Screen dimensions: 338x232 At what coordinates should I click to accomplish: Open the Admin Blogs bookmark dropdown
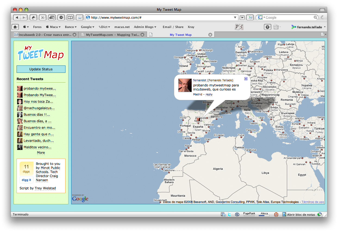[x=145, y=27]
